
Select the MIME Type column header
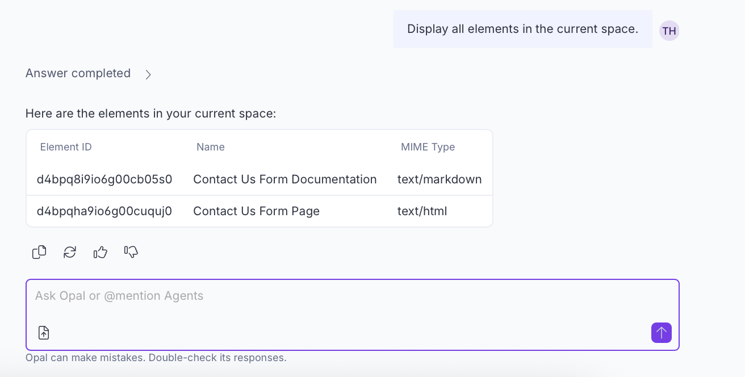[x=428, y=147]
